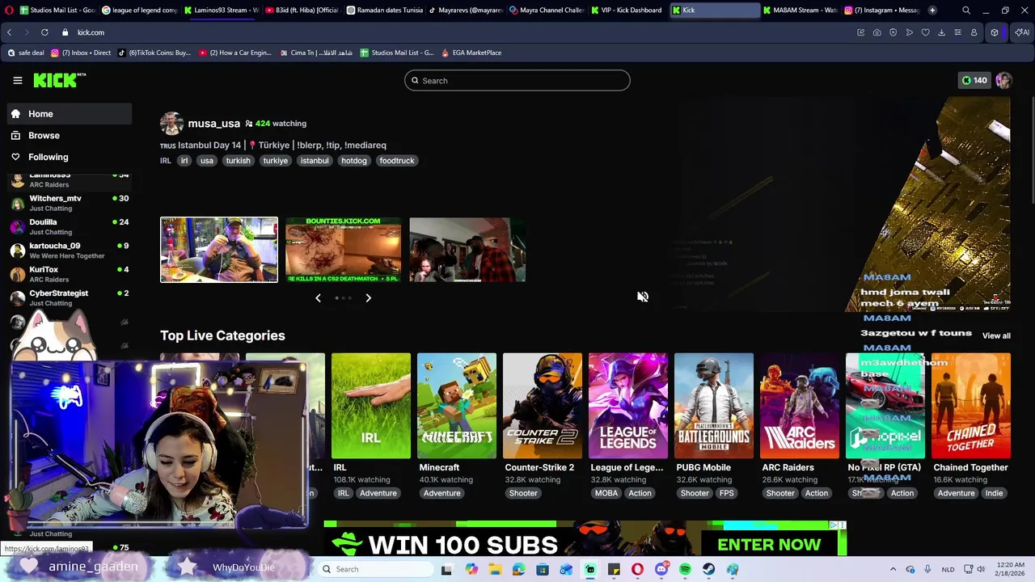This screenshot has height=582, width=1035.
Task: Open Witchers_mtv in followed channels
Action: tap(70, 203)
